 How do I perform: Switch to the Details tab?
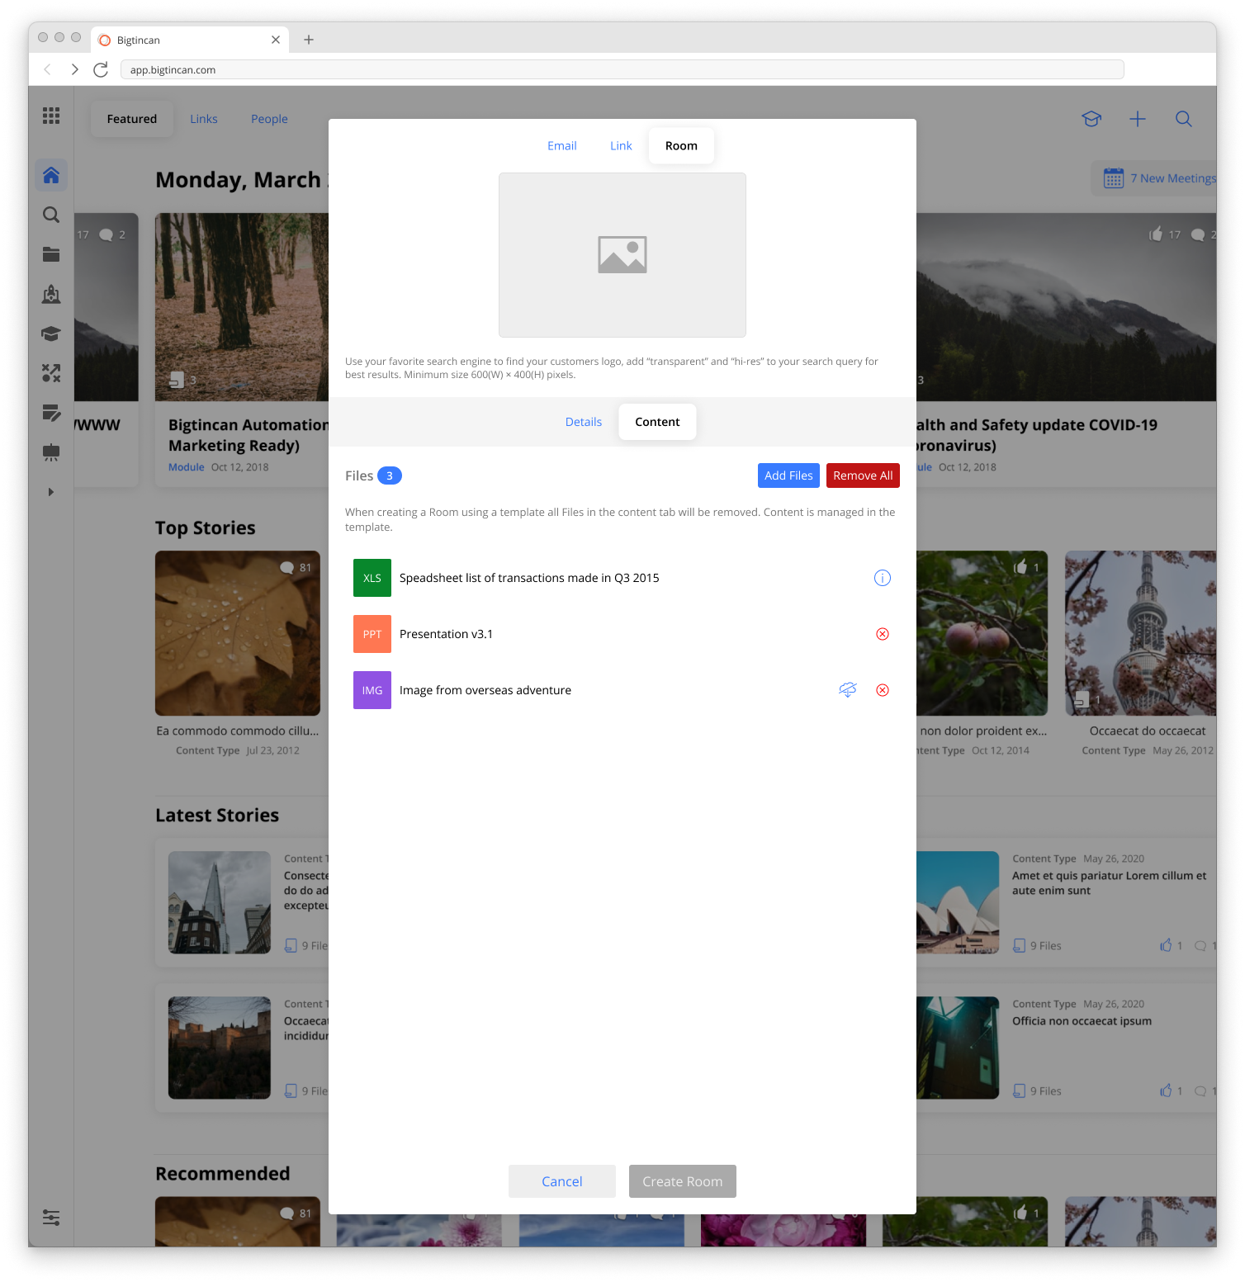(x=583, y=422)
